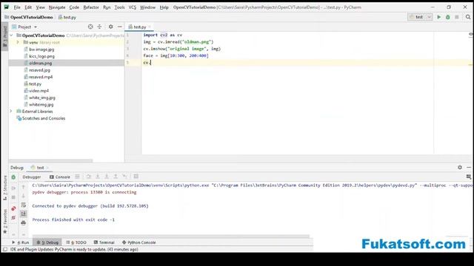Open the Structure sidebar tab

coord(5,188)
